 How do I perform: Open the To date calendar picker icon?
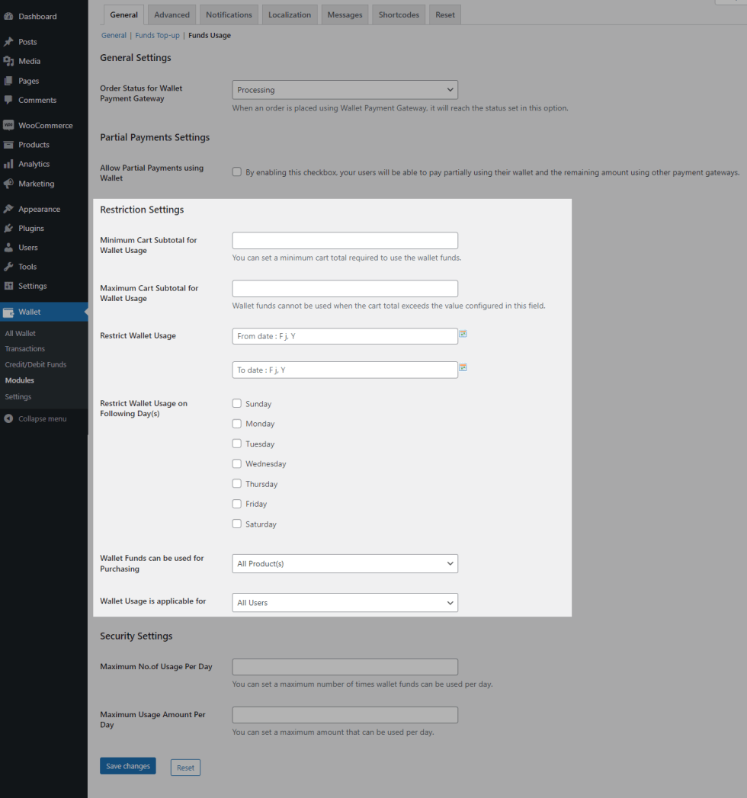click(x=463, y=367)
